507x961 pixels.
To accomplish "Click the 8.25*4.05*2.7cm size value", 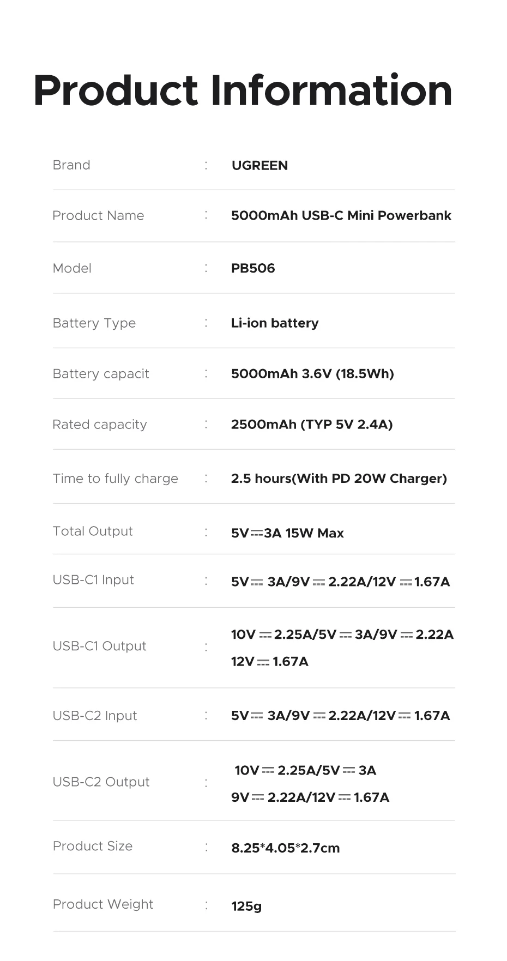I will (286, 848).
